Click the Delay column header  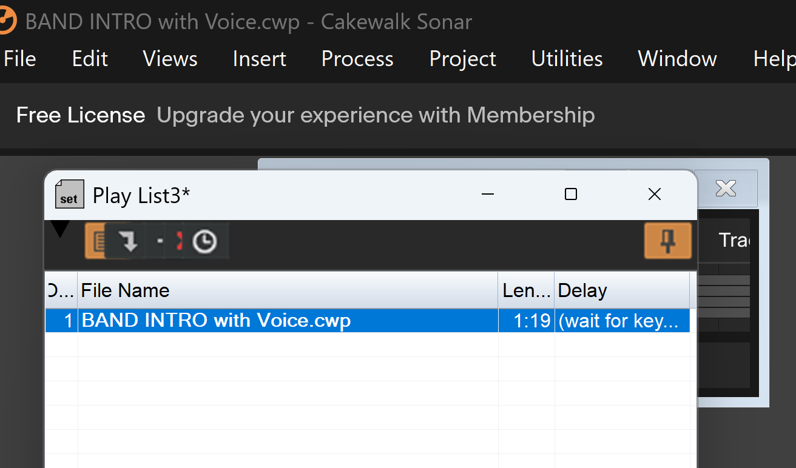pos(622,290)
